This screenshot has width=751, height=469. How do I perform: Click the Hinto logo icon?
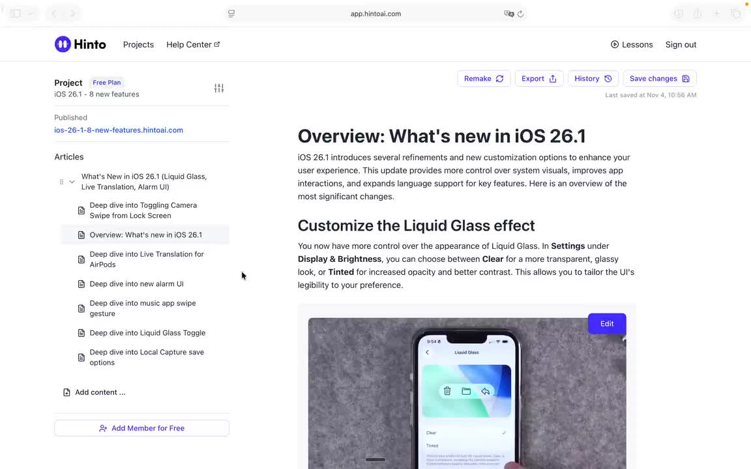point(63,44)
